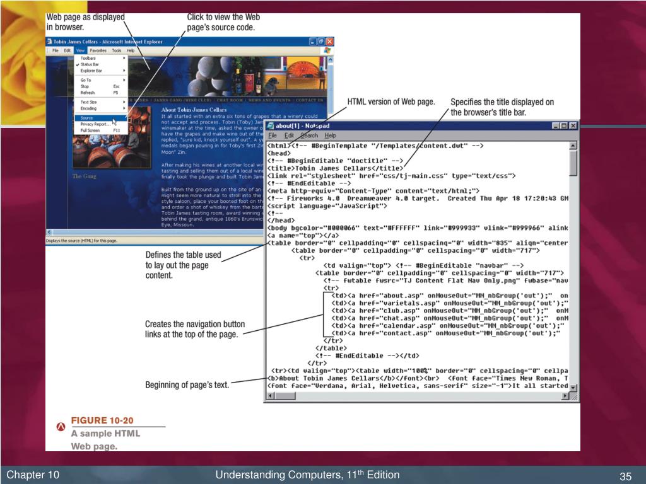This screenshot has height=484, width=646.
Task: Click Notepad's vertical scrollbar up arrow
Action: coord(573,146)
